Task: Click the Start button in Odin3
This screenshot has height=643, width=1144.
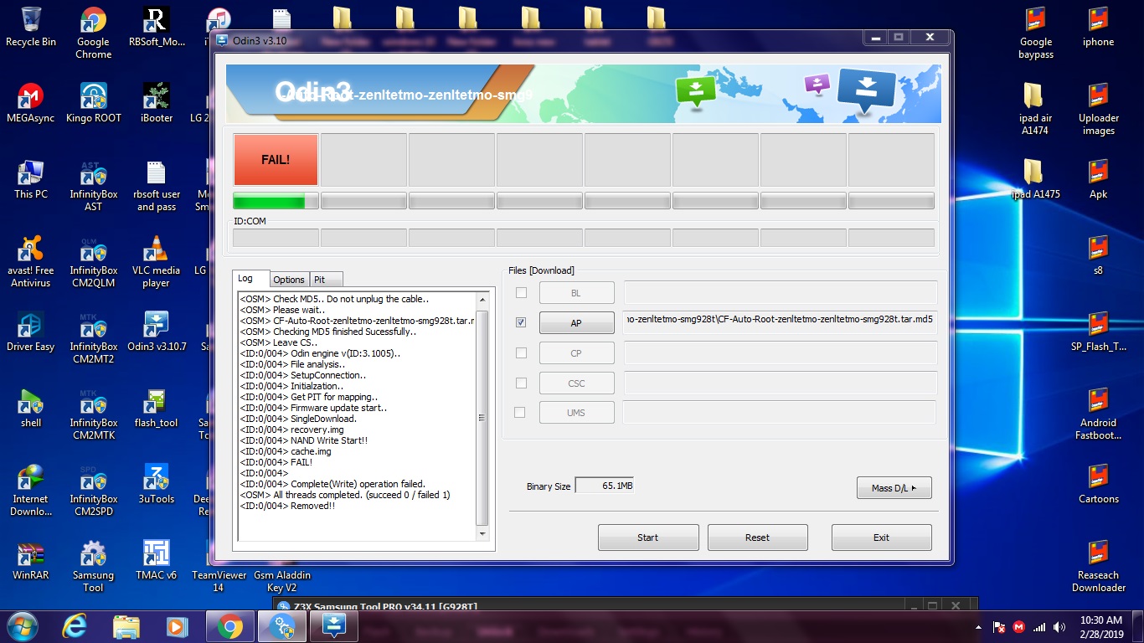Action: tap(648, 538)
